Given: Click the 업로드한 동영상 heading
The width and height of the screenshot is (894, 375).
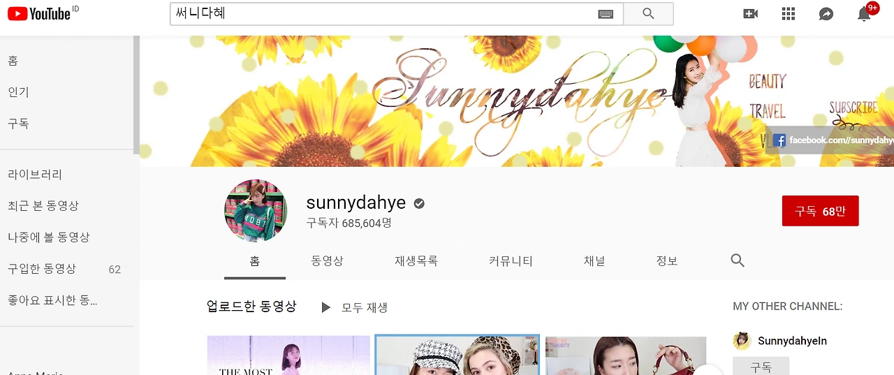Looking at the screenshot, I should 251,307.
